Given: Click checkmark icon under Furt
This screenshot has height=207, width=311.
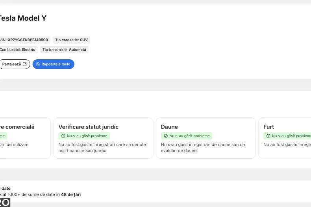Looking at the screenshot, I should 268,136.
